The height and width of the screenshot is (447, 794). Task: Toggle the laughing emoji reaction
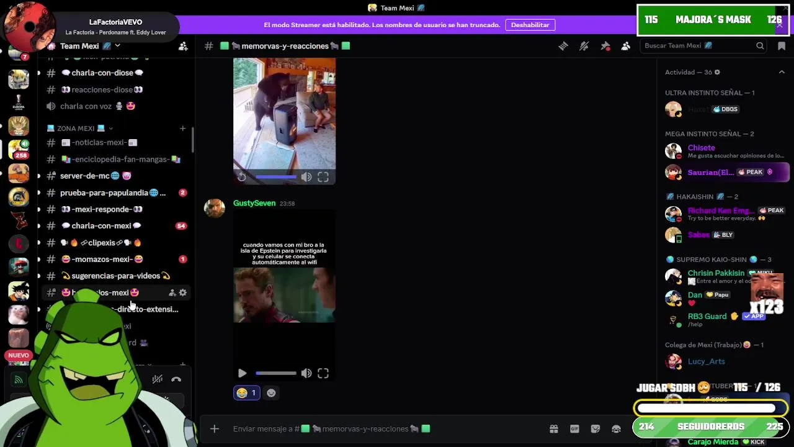(x=246, y=392)
